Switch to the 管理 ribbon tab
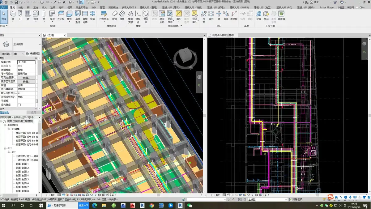Image resolution: width=371 pixels, height=209 pixels. click(x=102, y=7)
